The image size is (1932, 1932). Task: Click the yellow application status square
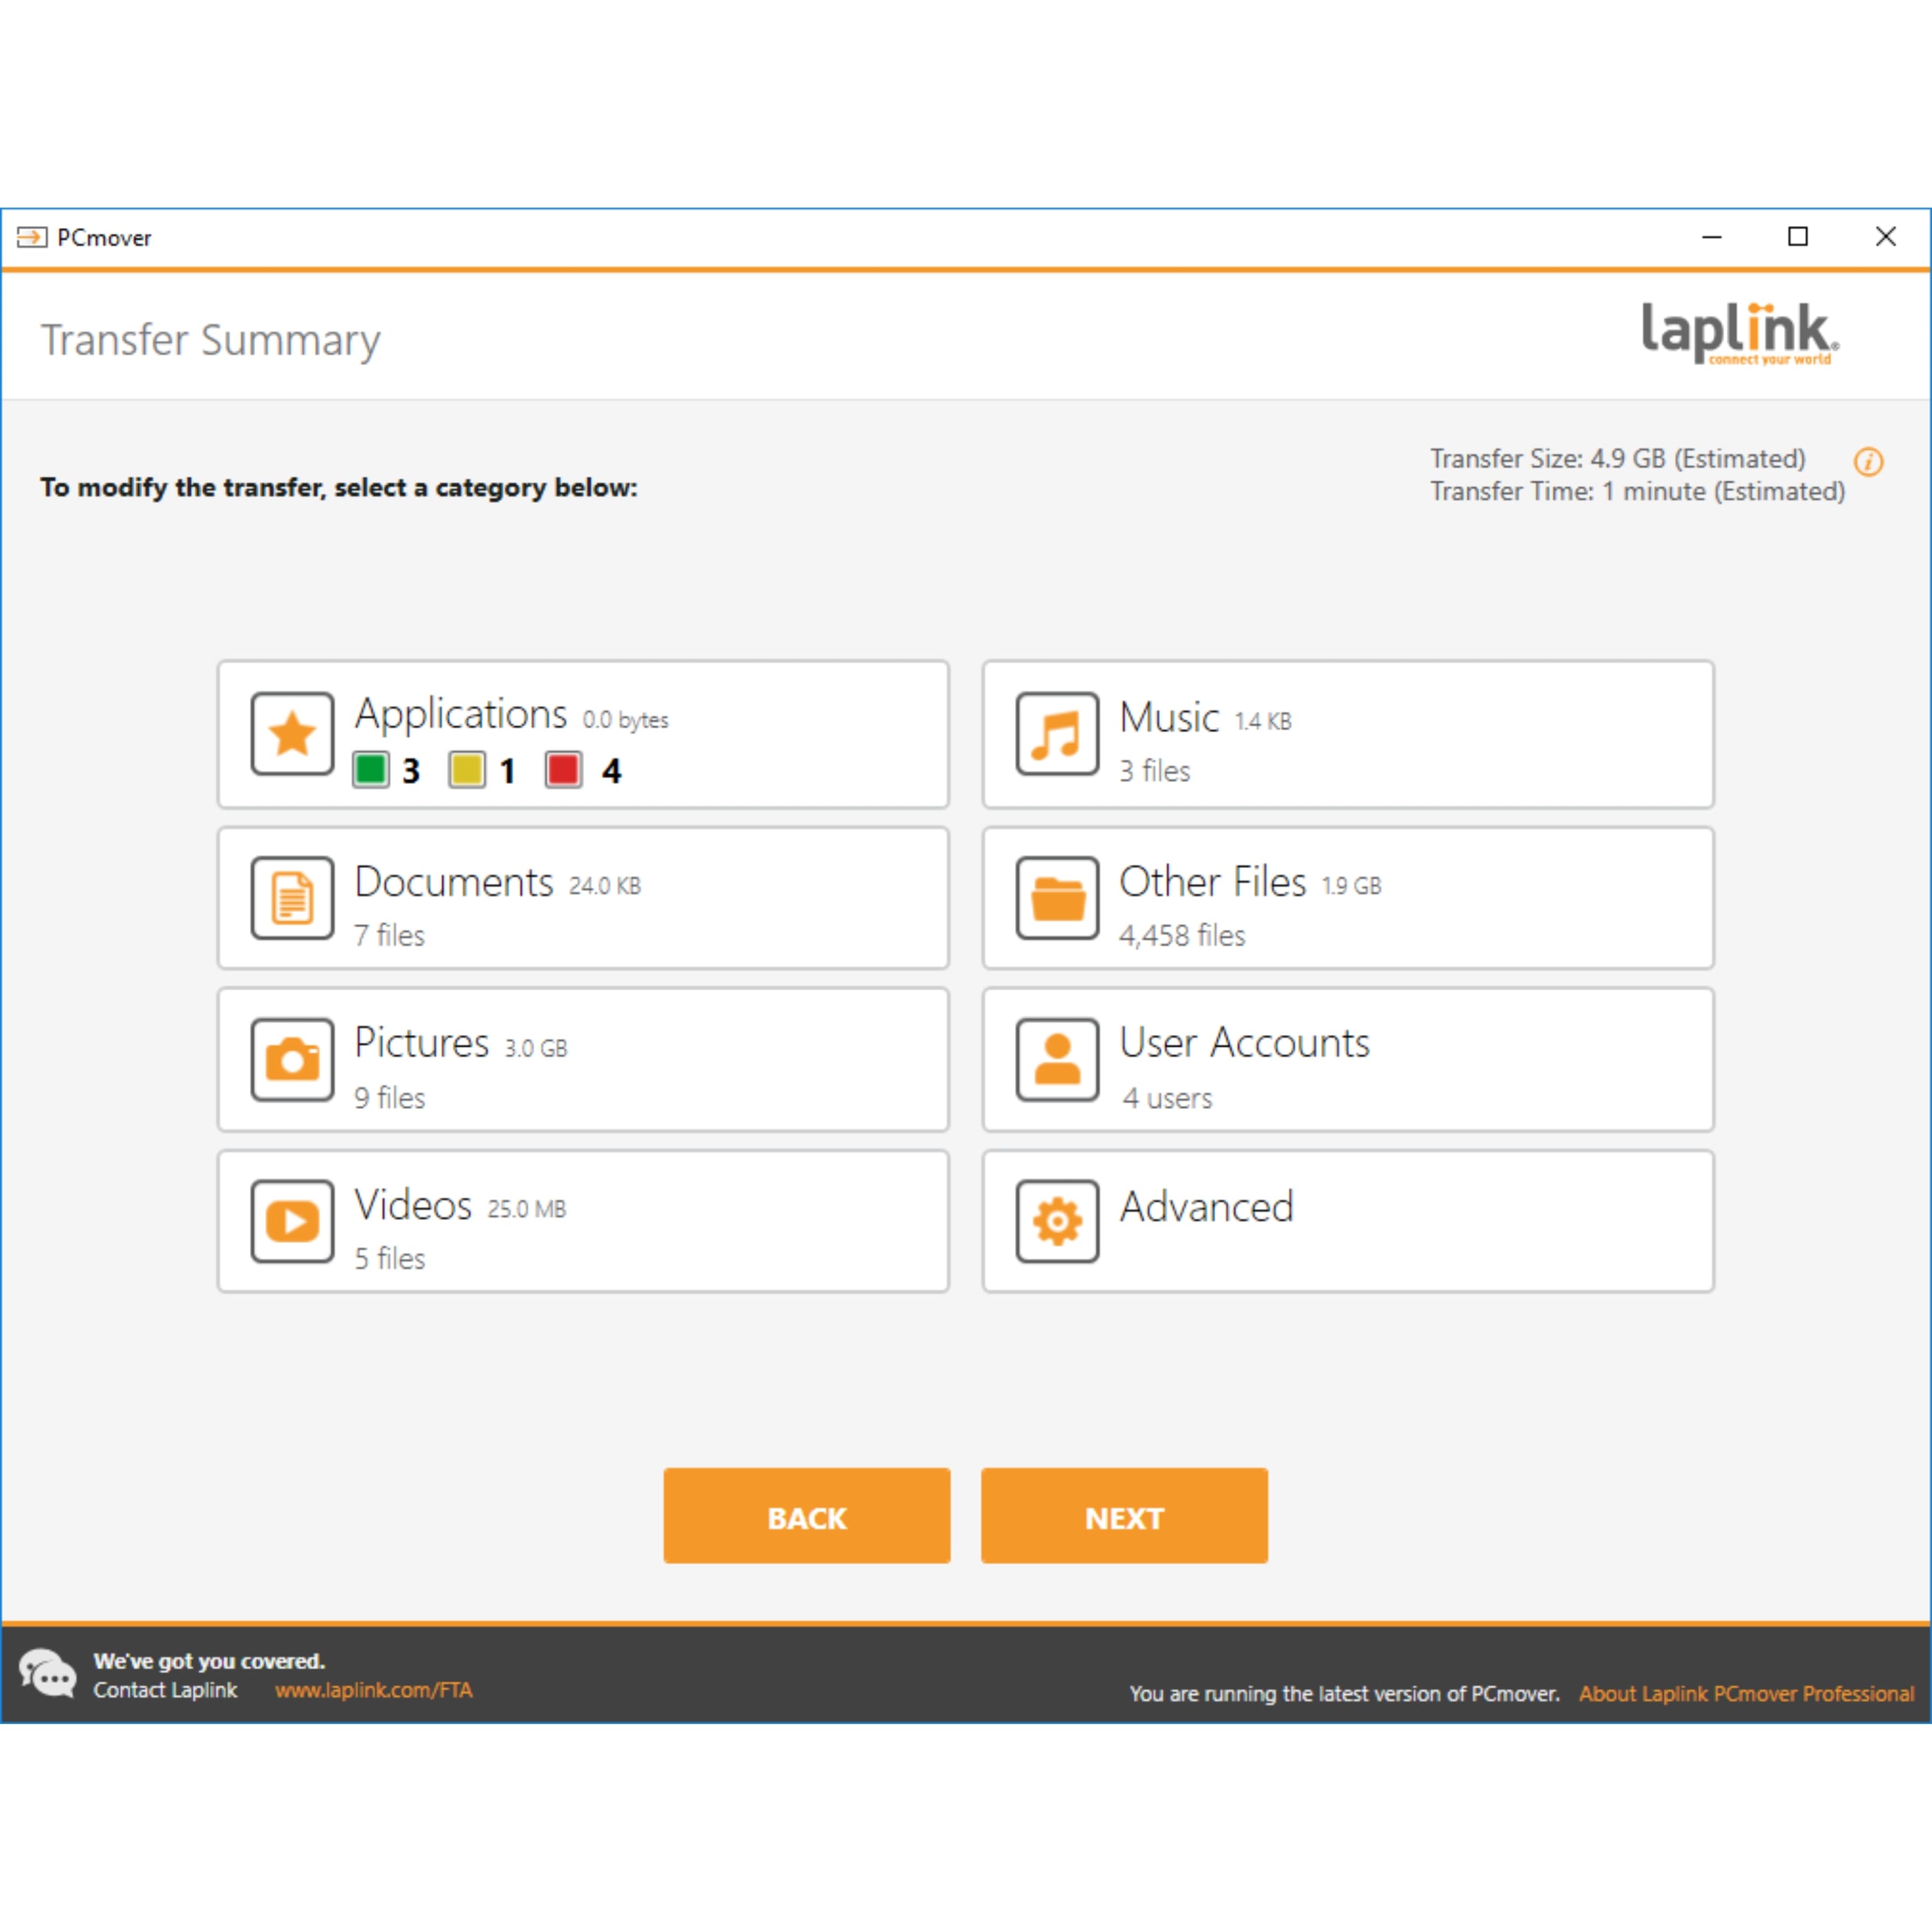(x=467, y=770)
